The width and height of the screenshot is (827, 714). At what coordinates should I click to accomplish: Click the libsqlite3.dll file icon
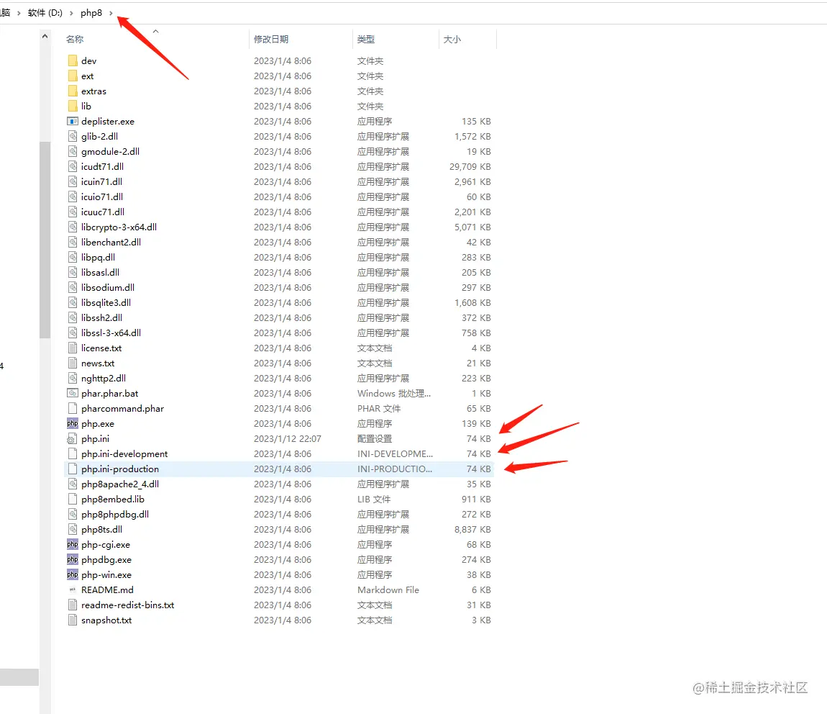73,302
